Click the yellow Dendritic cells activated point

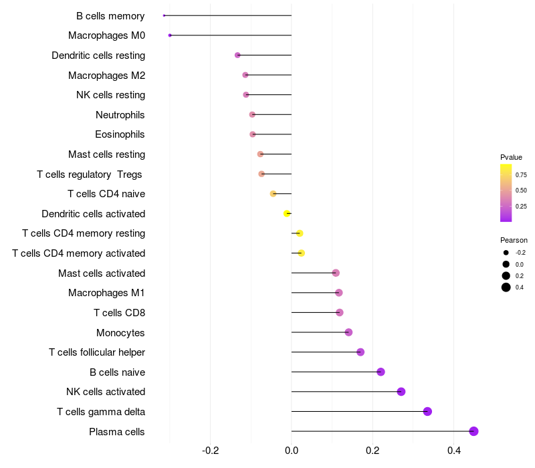[287, 213]
